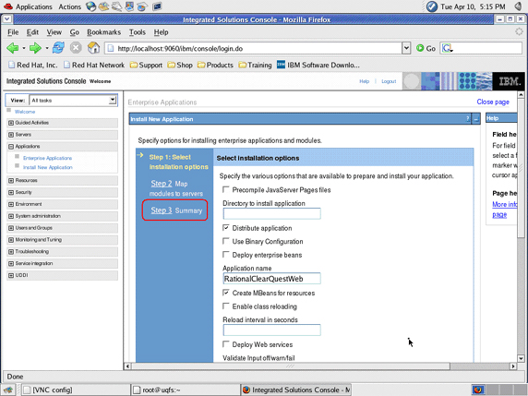
Task: Reload the page with the refresh icon
Action: click(x=58, y=48)
